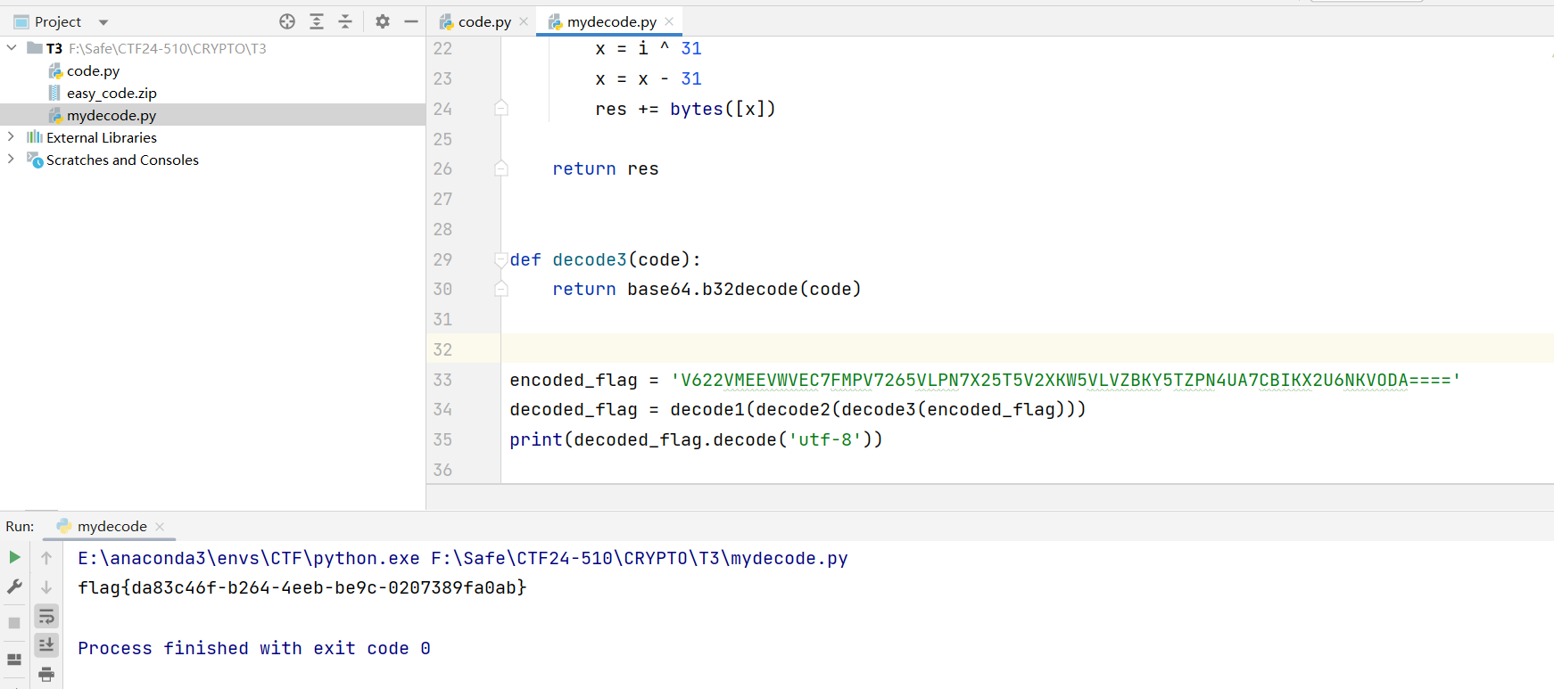The width and height of the screenshot is (1554, 689).
Task: Expand External Libraries node
Action: pos(11,137)
